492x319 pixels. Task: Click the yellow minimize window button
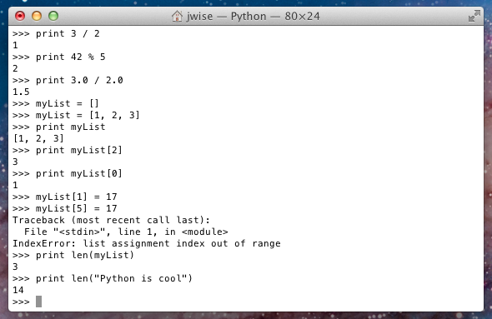37,16
